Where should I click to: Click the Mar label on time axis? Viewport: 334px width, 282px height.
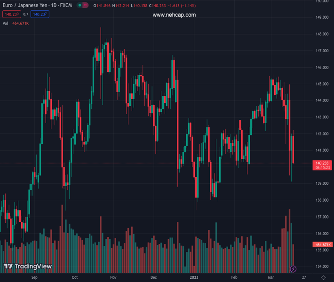[x=270, y=278]
